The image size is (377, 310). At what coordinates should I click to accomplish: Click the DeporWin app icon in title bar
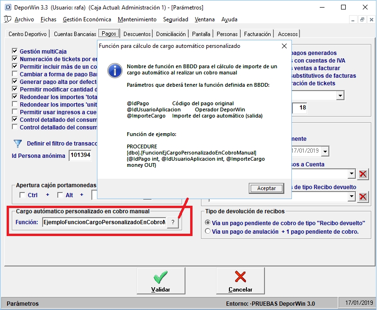[8, 7]
